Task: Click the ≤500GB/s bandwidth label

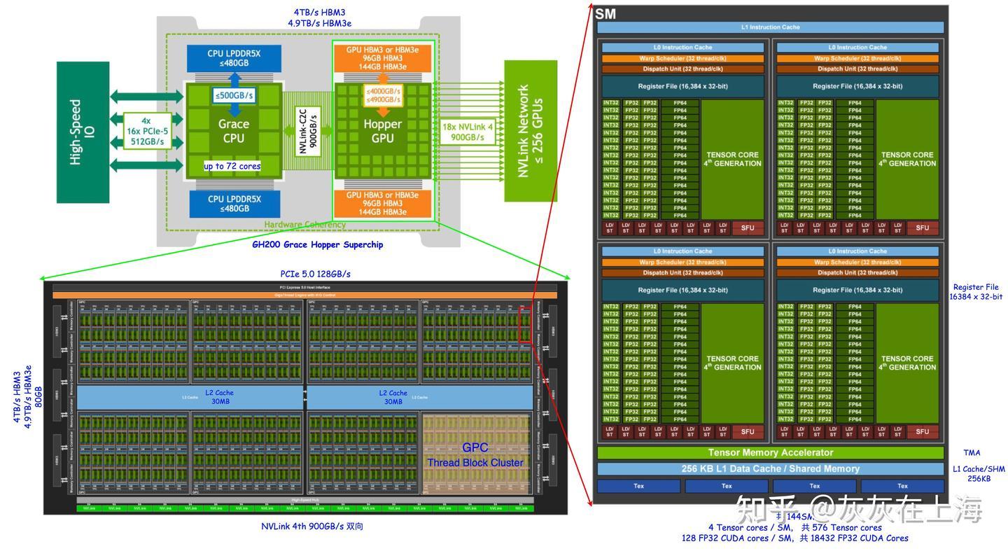Action: pos(234,95)
